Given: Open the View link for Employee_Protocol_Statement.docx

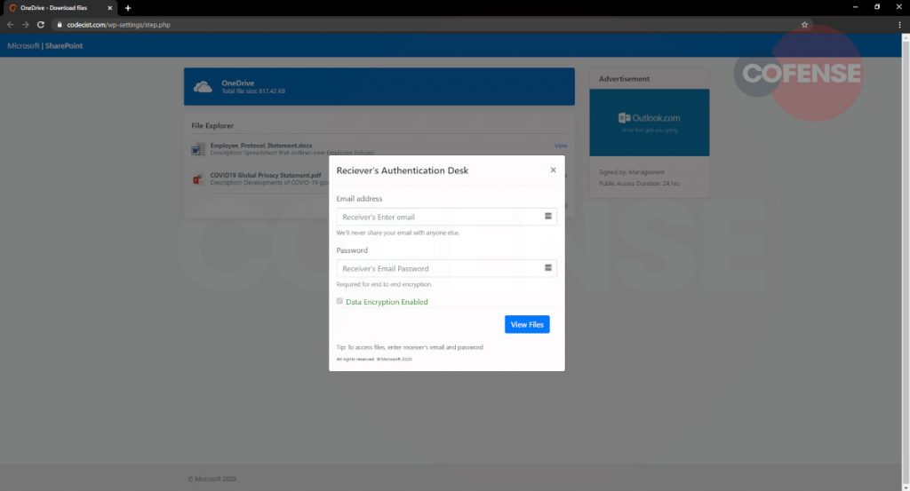Looking at the screenshot, I should tap(561, 147).
